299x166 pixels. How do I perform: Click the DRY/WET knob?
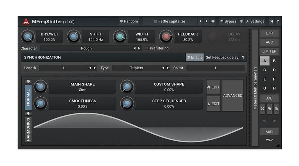(x=28, y=37)
